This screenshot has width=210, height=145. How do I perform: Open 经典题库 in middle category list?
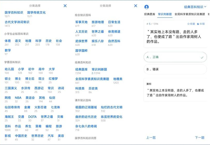click(x=81, y=69)
